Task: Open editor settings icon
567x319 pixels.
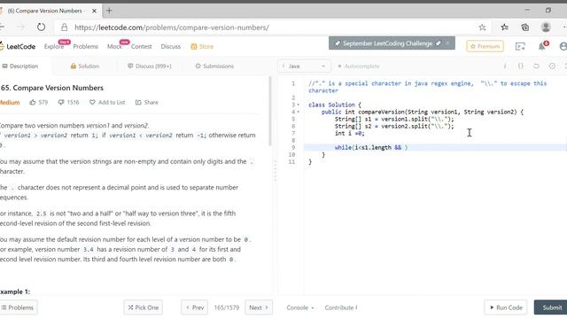Action: pos(552,66)
